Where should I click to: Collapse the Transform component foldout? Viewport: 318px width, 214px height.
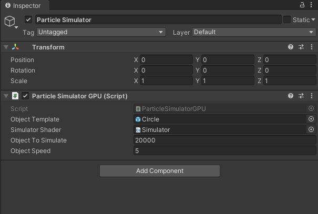(6, 47)
